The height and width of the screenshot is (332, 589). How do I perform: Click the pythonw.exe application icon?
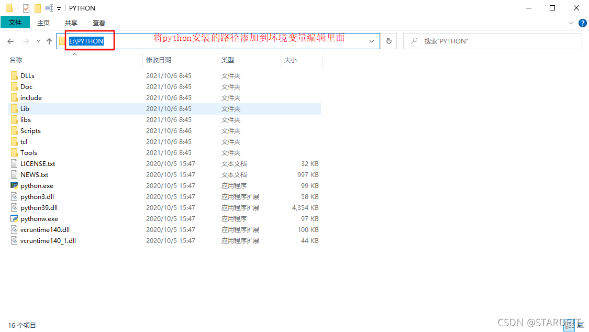pyautogui.click(x=14, y=218)
